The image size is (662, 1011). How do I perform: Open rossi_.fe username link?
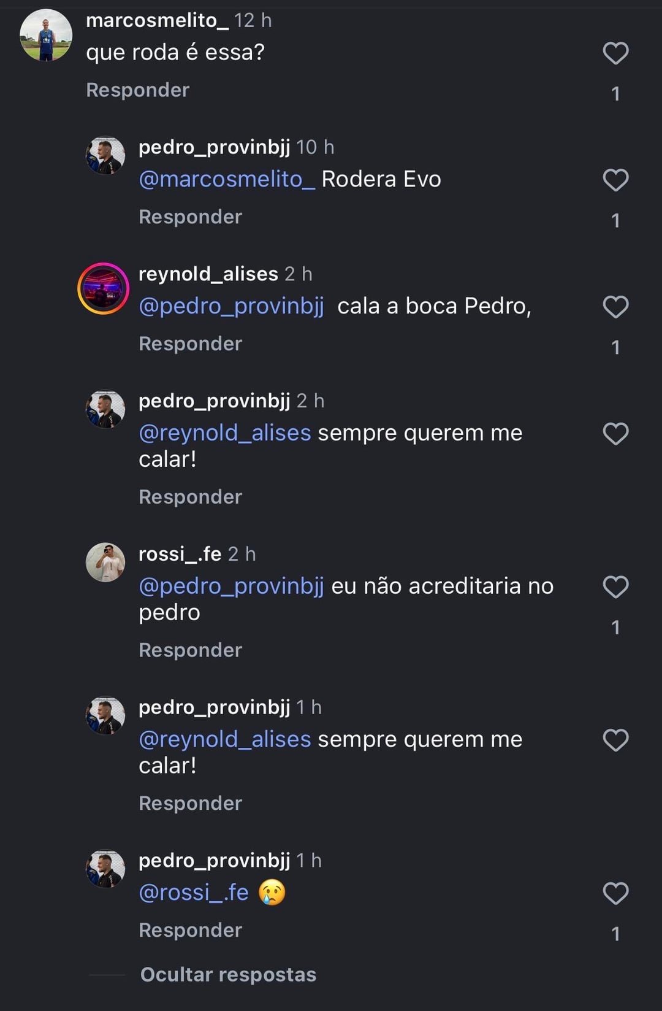pos(180,555)
